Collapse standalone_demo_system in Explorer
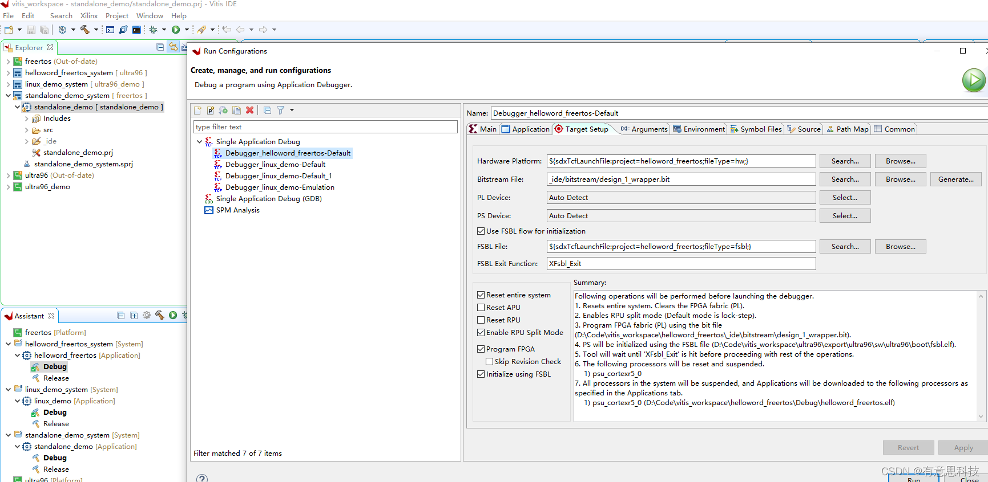The image size is (988, 482). [x=8, y=96]
